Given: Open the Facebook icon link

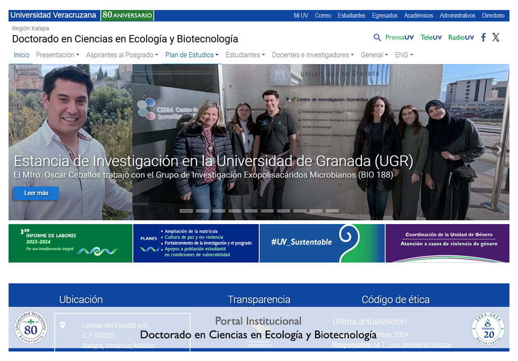Looking at the screenshot, I should click(x=483, y=38).
